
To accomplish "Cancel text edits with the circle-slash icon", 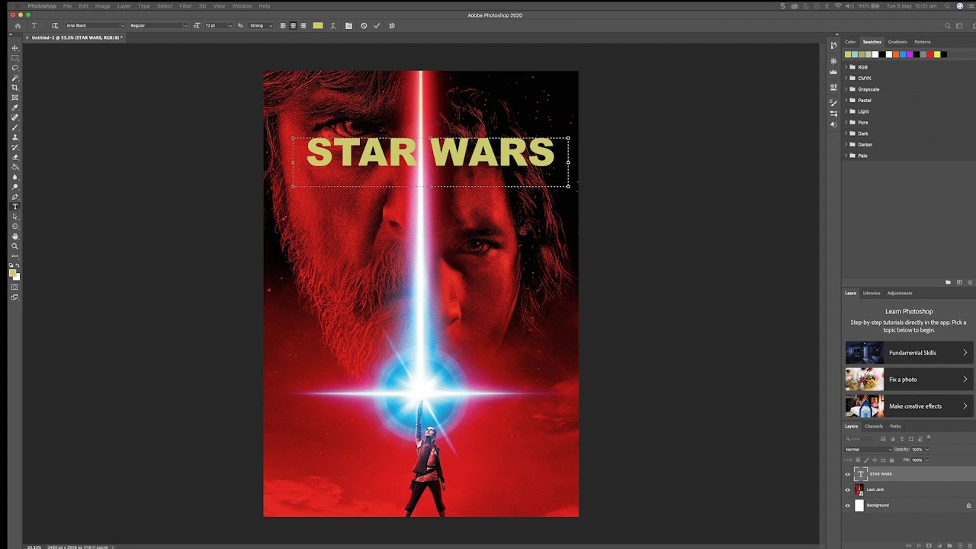I will click(x=364, y=26).
